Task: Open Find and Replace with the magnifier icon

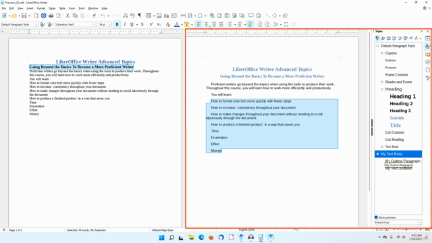Action: 125,16
